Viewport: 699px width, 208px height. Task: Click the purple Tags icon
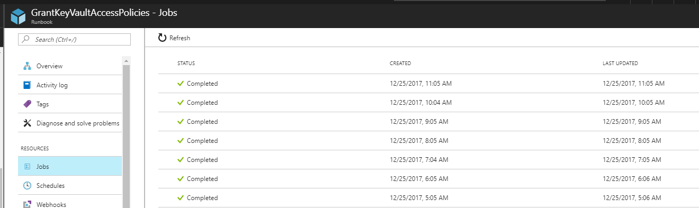27,104
